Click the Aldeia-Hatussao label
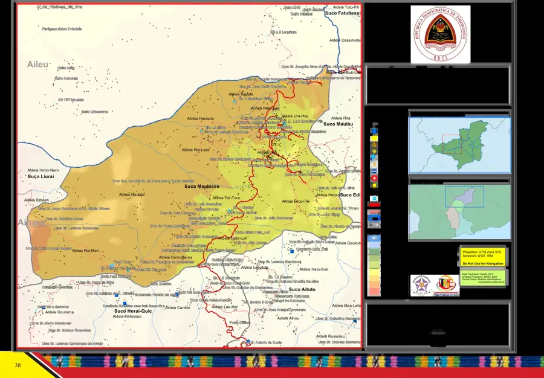 click(x=127, y=316)
